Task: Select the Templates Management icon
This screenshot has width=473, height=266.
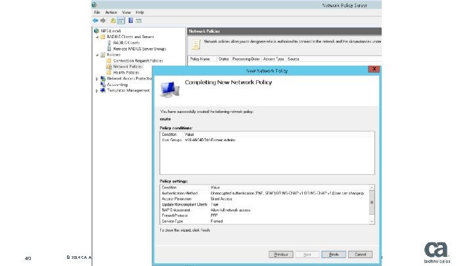Action: click(103, 91)
